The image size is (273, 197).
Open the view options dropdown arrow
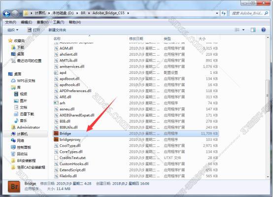(243, 30)
